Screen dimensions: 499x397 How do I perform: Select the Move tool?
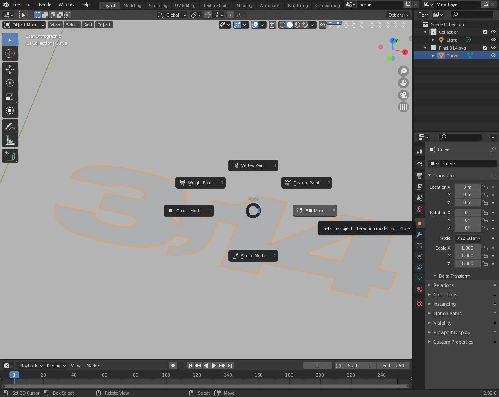pos(10,70)
